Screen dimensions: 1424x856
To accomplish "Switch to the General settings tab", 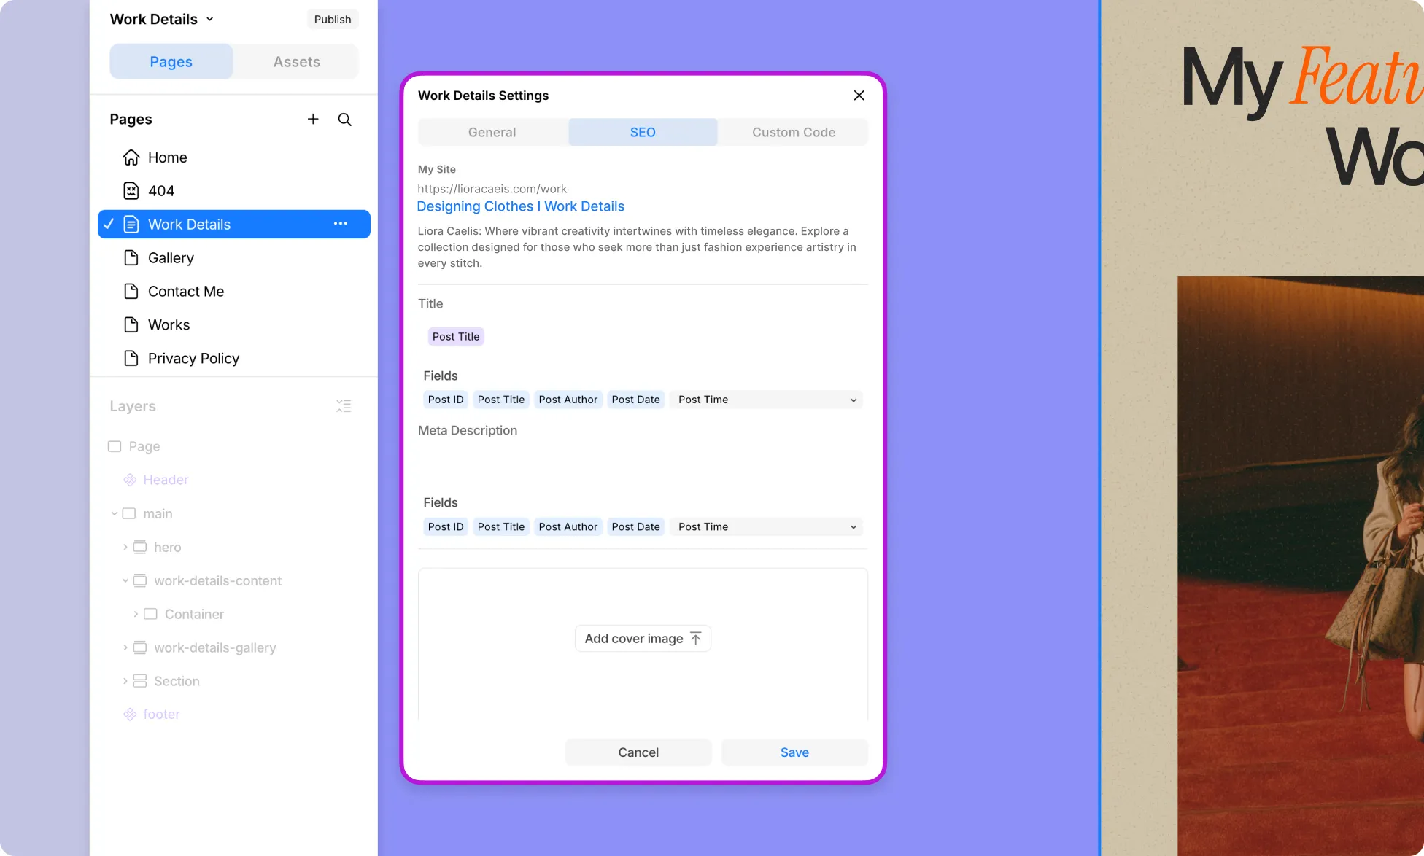I will point(492,132).
